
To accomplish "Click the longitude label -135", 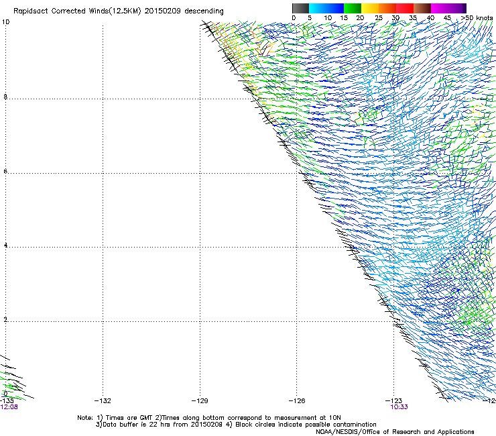I will point(7,401).
